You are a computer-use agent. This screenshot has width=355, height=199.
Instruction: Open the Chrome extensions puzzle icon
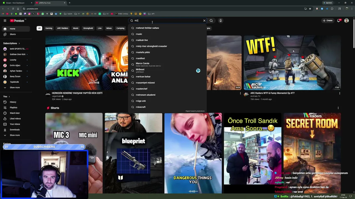coord(332,9)
